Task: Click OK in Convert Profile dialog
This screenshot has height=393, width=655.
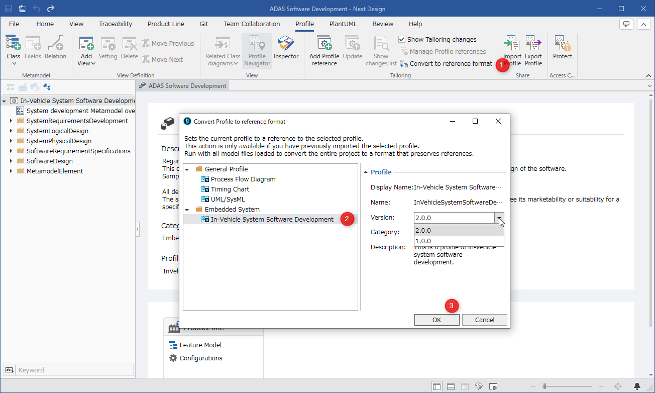Action: 436,320
